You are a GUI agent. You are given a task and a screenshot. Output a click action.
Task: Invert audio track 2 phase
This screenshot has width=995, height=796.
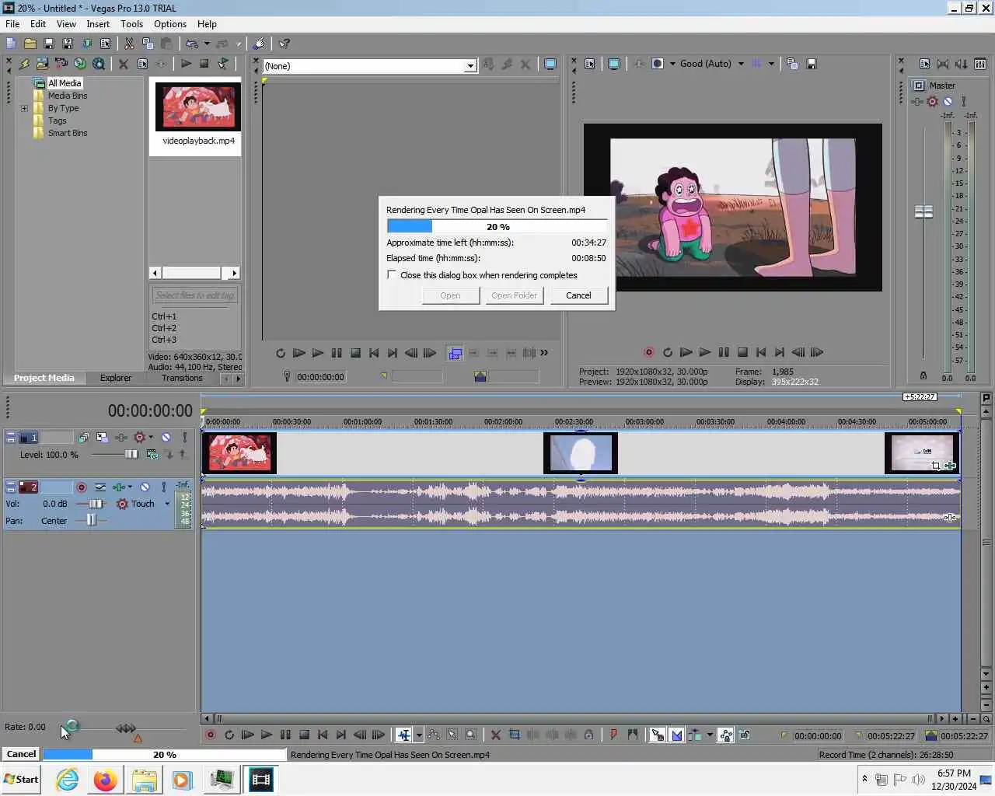[x=100, y=487]
